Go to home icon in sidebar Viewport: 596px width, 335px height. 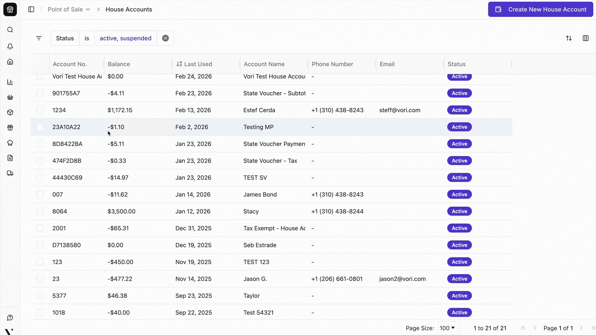tap(10, 62)
